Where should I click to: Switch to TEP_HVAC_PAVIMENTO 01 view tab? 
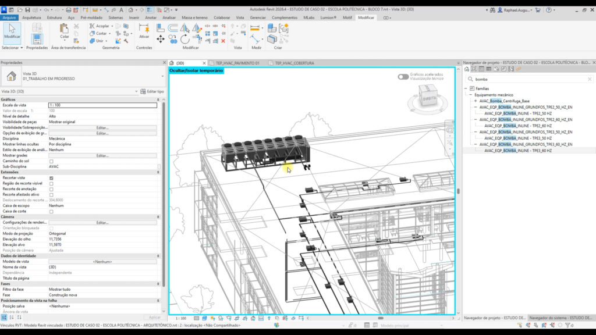(x=237, y=63)
